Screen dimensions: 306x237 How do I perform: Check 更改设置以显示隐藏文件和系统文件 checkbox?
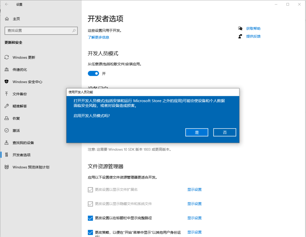pyautogui.click(x=90, y=204)
